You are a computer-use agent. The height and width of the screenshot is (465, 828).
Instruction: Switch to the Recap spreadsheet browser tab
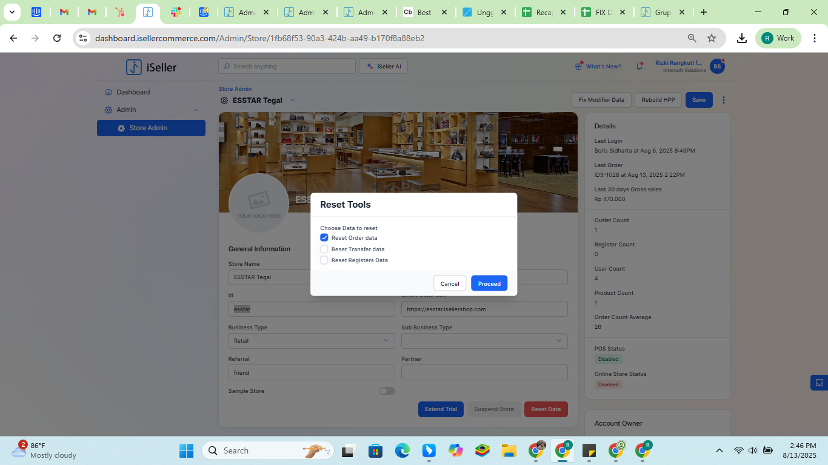point(543,12)
